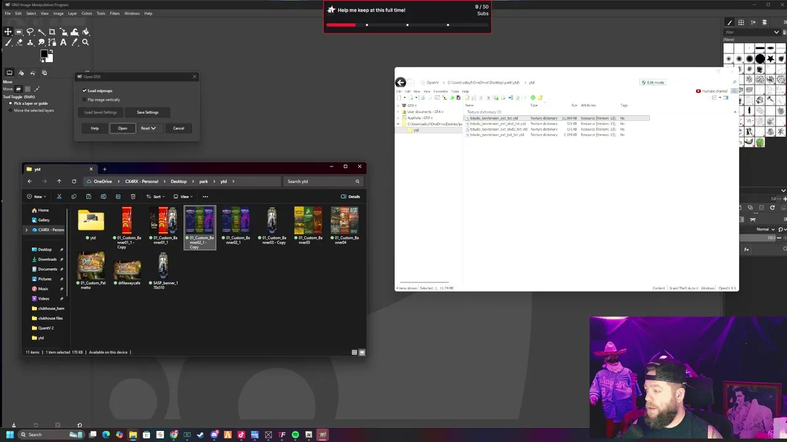
Task: Select the Unified Transform tool
Action: point(63,32)
